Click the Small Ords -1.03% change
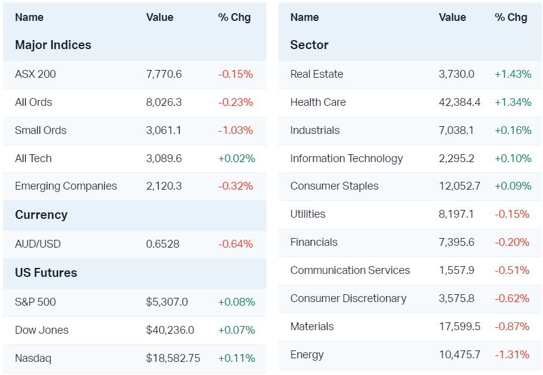This screenshot has width=543, height=375. (235, 130)
